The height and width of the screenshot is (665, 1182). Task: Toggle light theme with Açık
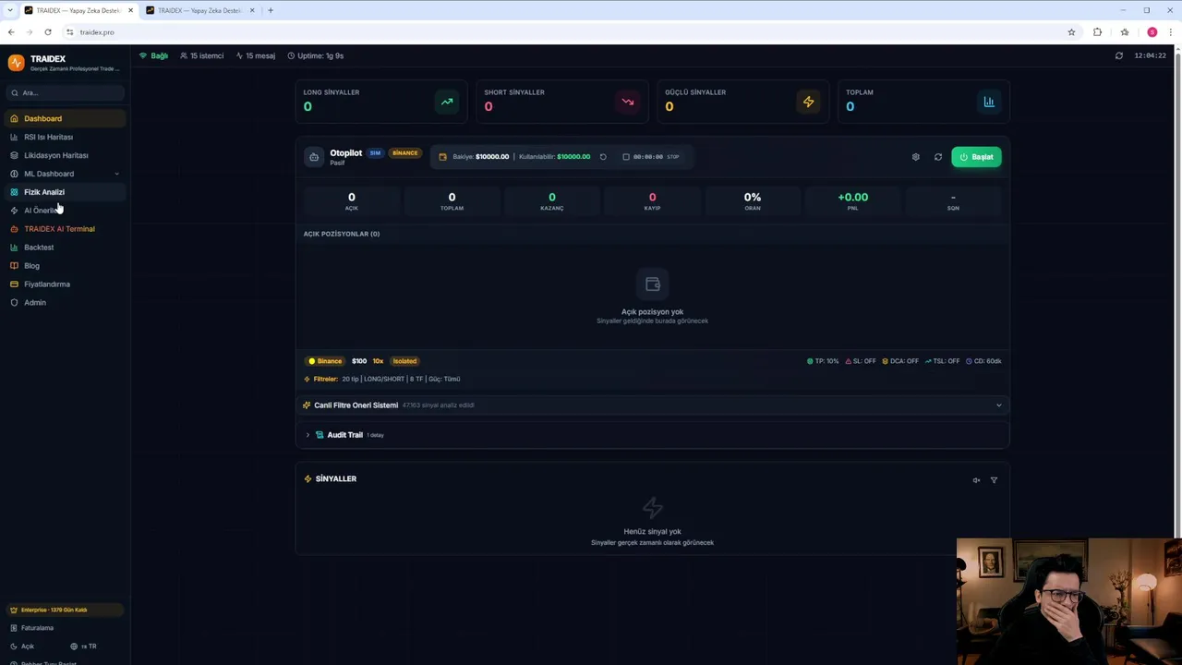pyautogui.click(x=22, y=647)
